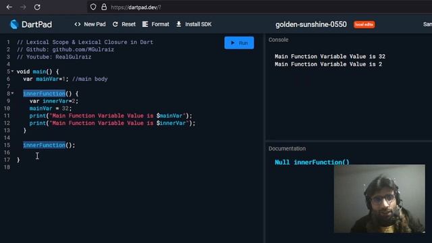Click the Documentation panel header
The height and width of the screenshot is (243, 432).
(x=287, y=148)
